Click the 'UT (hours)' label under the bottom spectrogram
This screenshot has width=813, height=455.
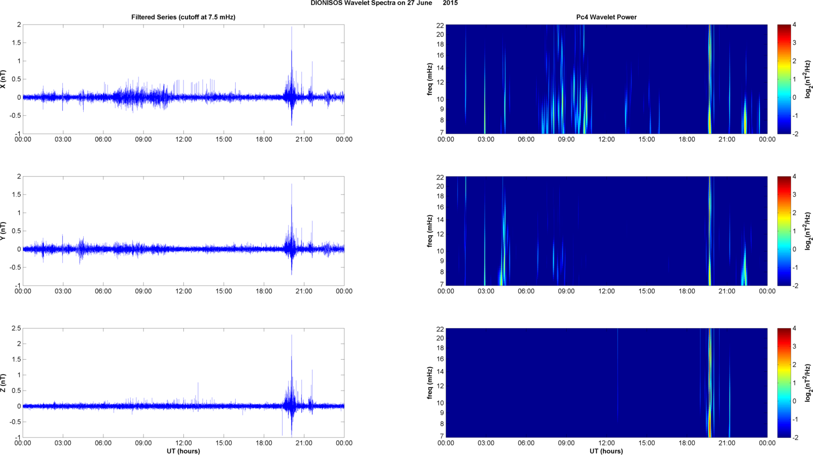(606, 451)
